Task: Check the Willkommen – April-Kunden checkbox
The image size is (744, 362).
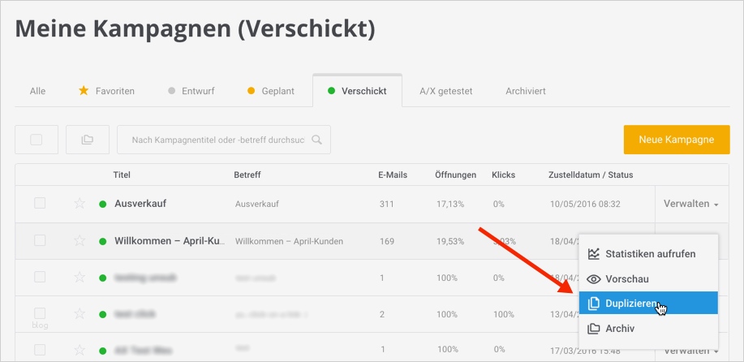Action: pyautogui.click(x=40, y=241)
